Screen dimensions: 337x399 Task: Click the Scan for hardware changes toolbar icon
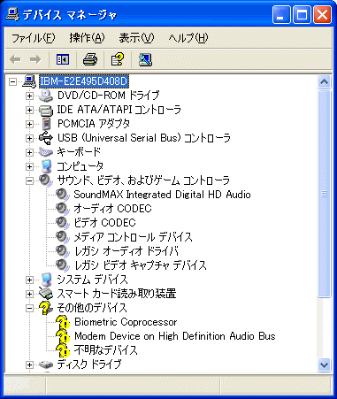pos(145,59)
